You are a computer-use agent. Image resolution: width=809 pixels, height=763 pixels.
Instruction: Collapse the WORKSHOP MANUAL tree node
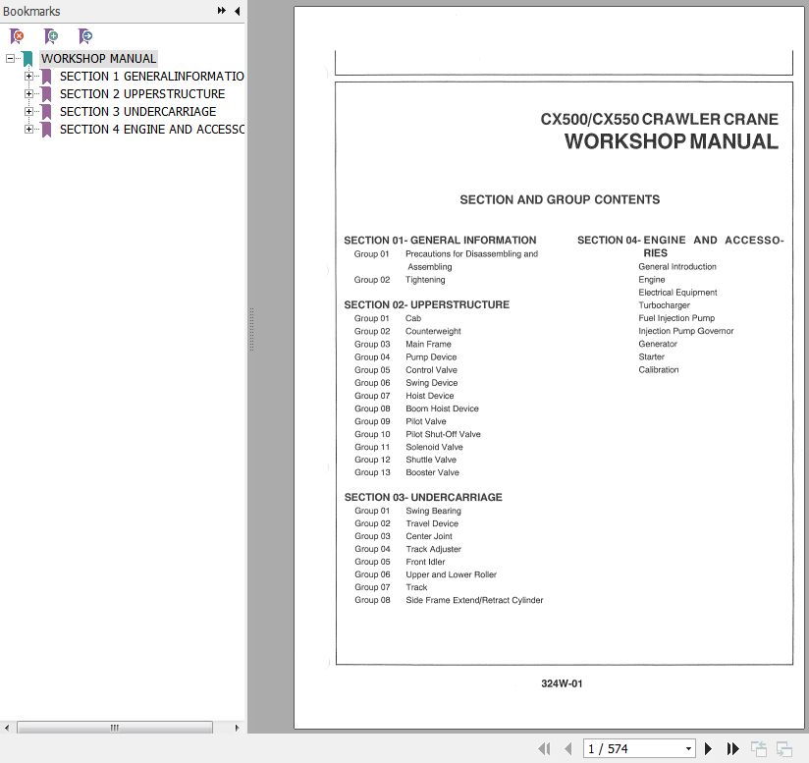[x=11, y=58]
